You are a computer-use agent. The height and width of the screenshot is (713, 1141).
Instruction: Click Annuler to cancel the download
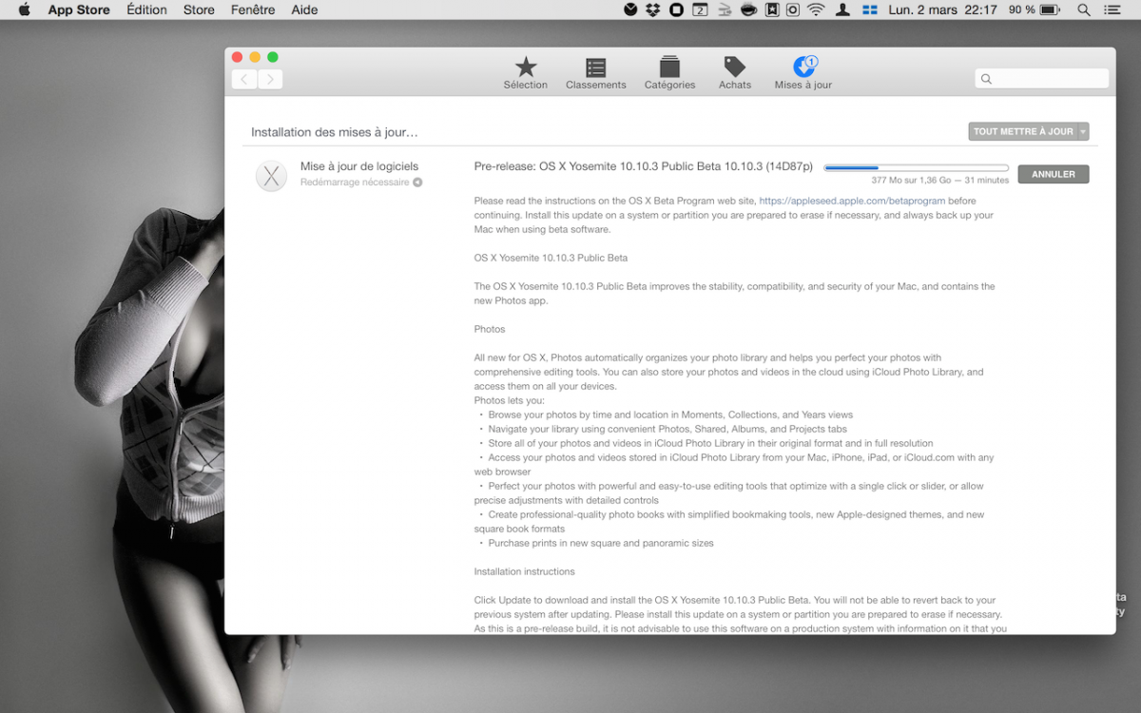tap(1054, 174)
